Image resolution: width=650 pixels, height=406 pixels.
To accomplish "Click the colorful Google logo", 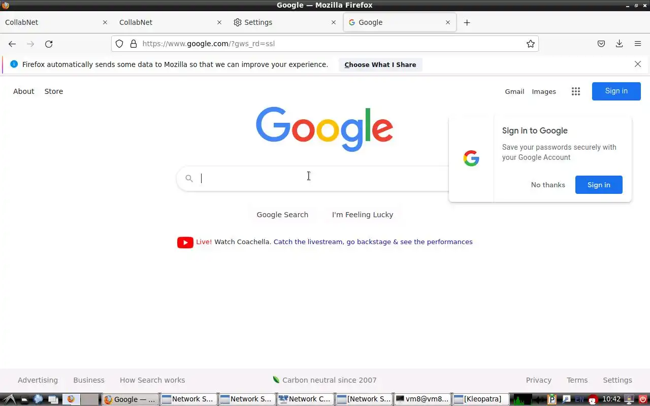I will [324, 129].
